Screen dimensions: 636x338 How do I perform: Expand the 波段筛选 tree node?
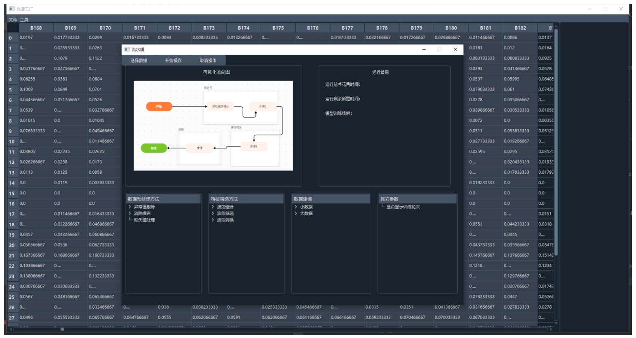213,213
